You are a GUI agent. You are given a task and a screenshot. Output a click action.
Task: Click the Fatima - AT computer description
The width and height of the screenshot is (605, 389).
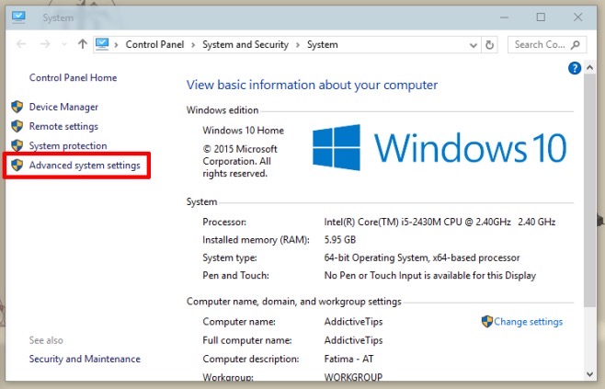tap(348, 359)
